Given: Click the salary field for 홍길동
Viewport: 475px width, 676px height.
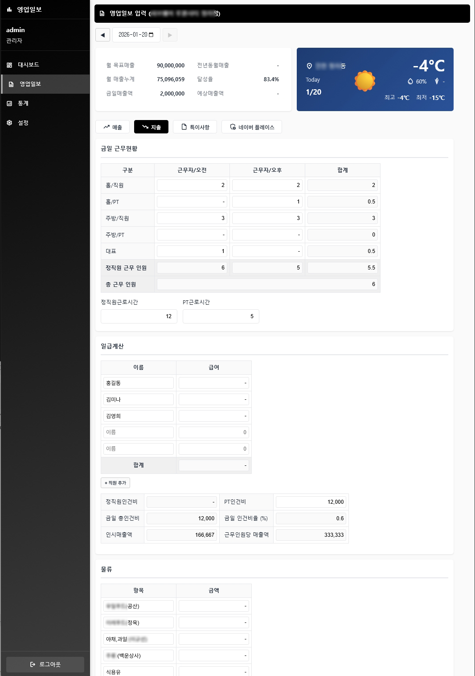Looking at the screenshot, I should (x=213, y=383).
